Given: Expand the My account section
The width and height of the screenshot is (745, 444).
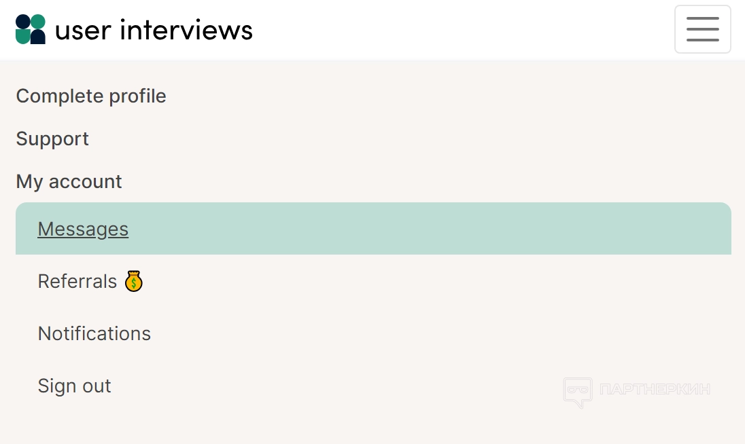Looking at the screenshot, I should (x=69, y=182).
